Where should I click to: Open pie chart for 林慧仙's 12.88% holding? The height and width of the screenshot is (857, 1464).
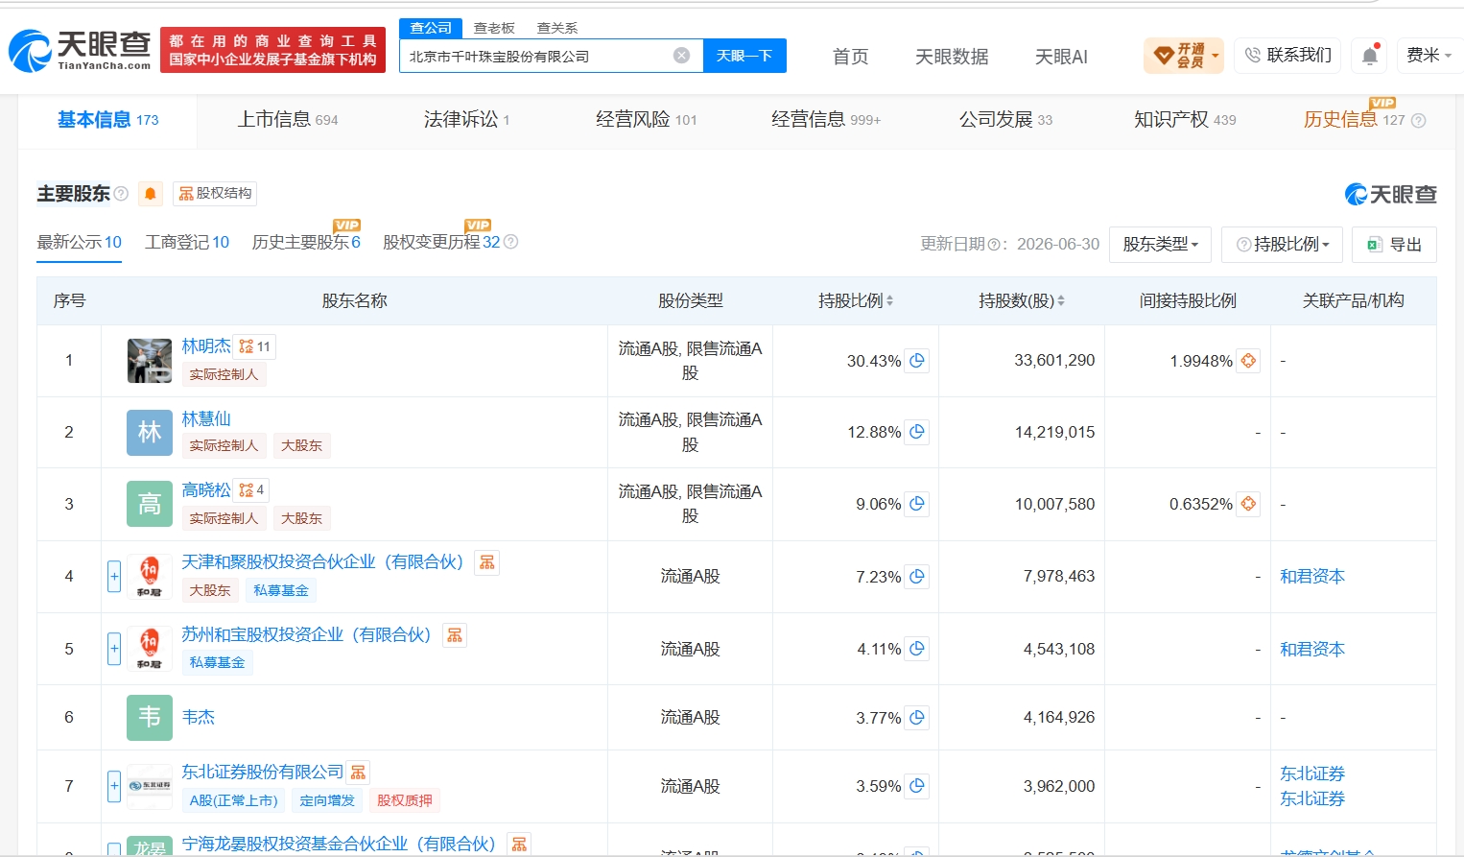coord(917,432)
